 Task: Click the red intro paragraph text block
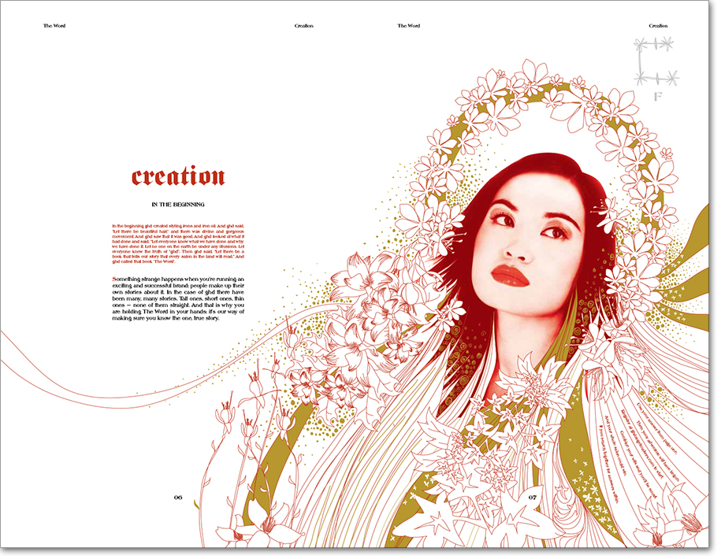(x=178, y=244)
